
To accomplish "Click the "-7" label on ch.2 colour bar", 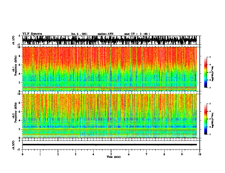I will pos(209,135).
